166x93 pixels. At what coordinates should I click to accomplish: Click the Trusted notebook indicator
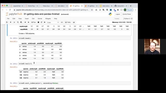117,19
